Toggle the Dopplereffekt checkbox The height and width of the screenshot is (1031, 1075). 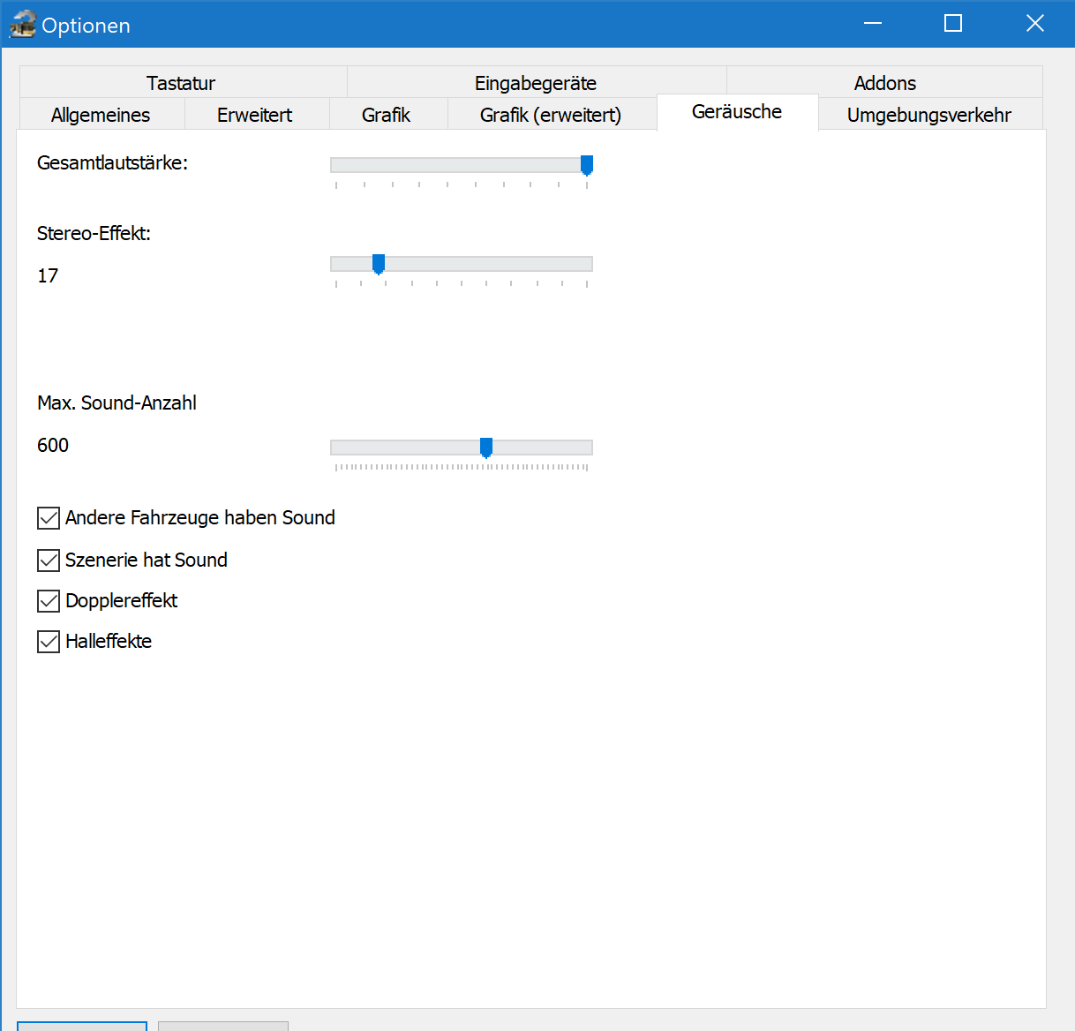[49, 601]
